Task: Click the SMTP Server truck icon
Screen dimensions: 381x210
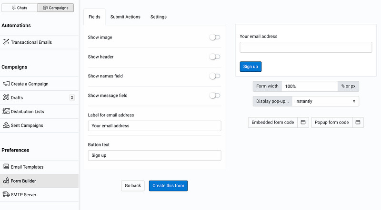Action: [6, 194]
